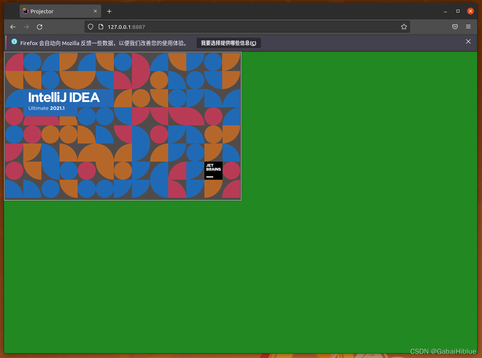Click the info icon in notification bar
Viewport: 482px width, 358px height.
[14, 41]
